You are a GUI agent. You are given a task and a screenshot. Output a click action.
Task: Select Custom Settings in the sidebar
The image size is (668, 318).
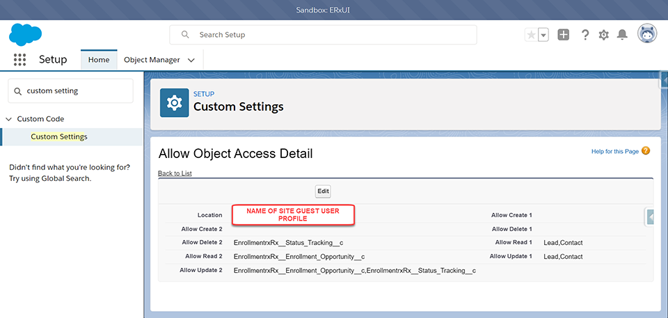(59, 136)
